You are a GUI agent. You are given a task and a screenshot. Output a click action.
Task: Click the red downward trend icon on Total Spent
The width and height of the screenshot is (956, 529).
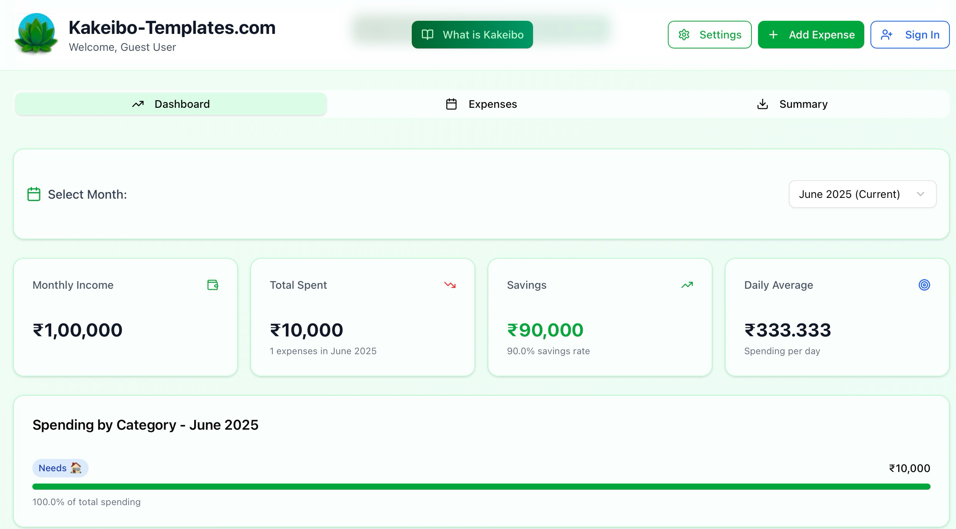(450, 285)
